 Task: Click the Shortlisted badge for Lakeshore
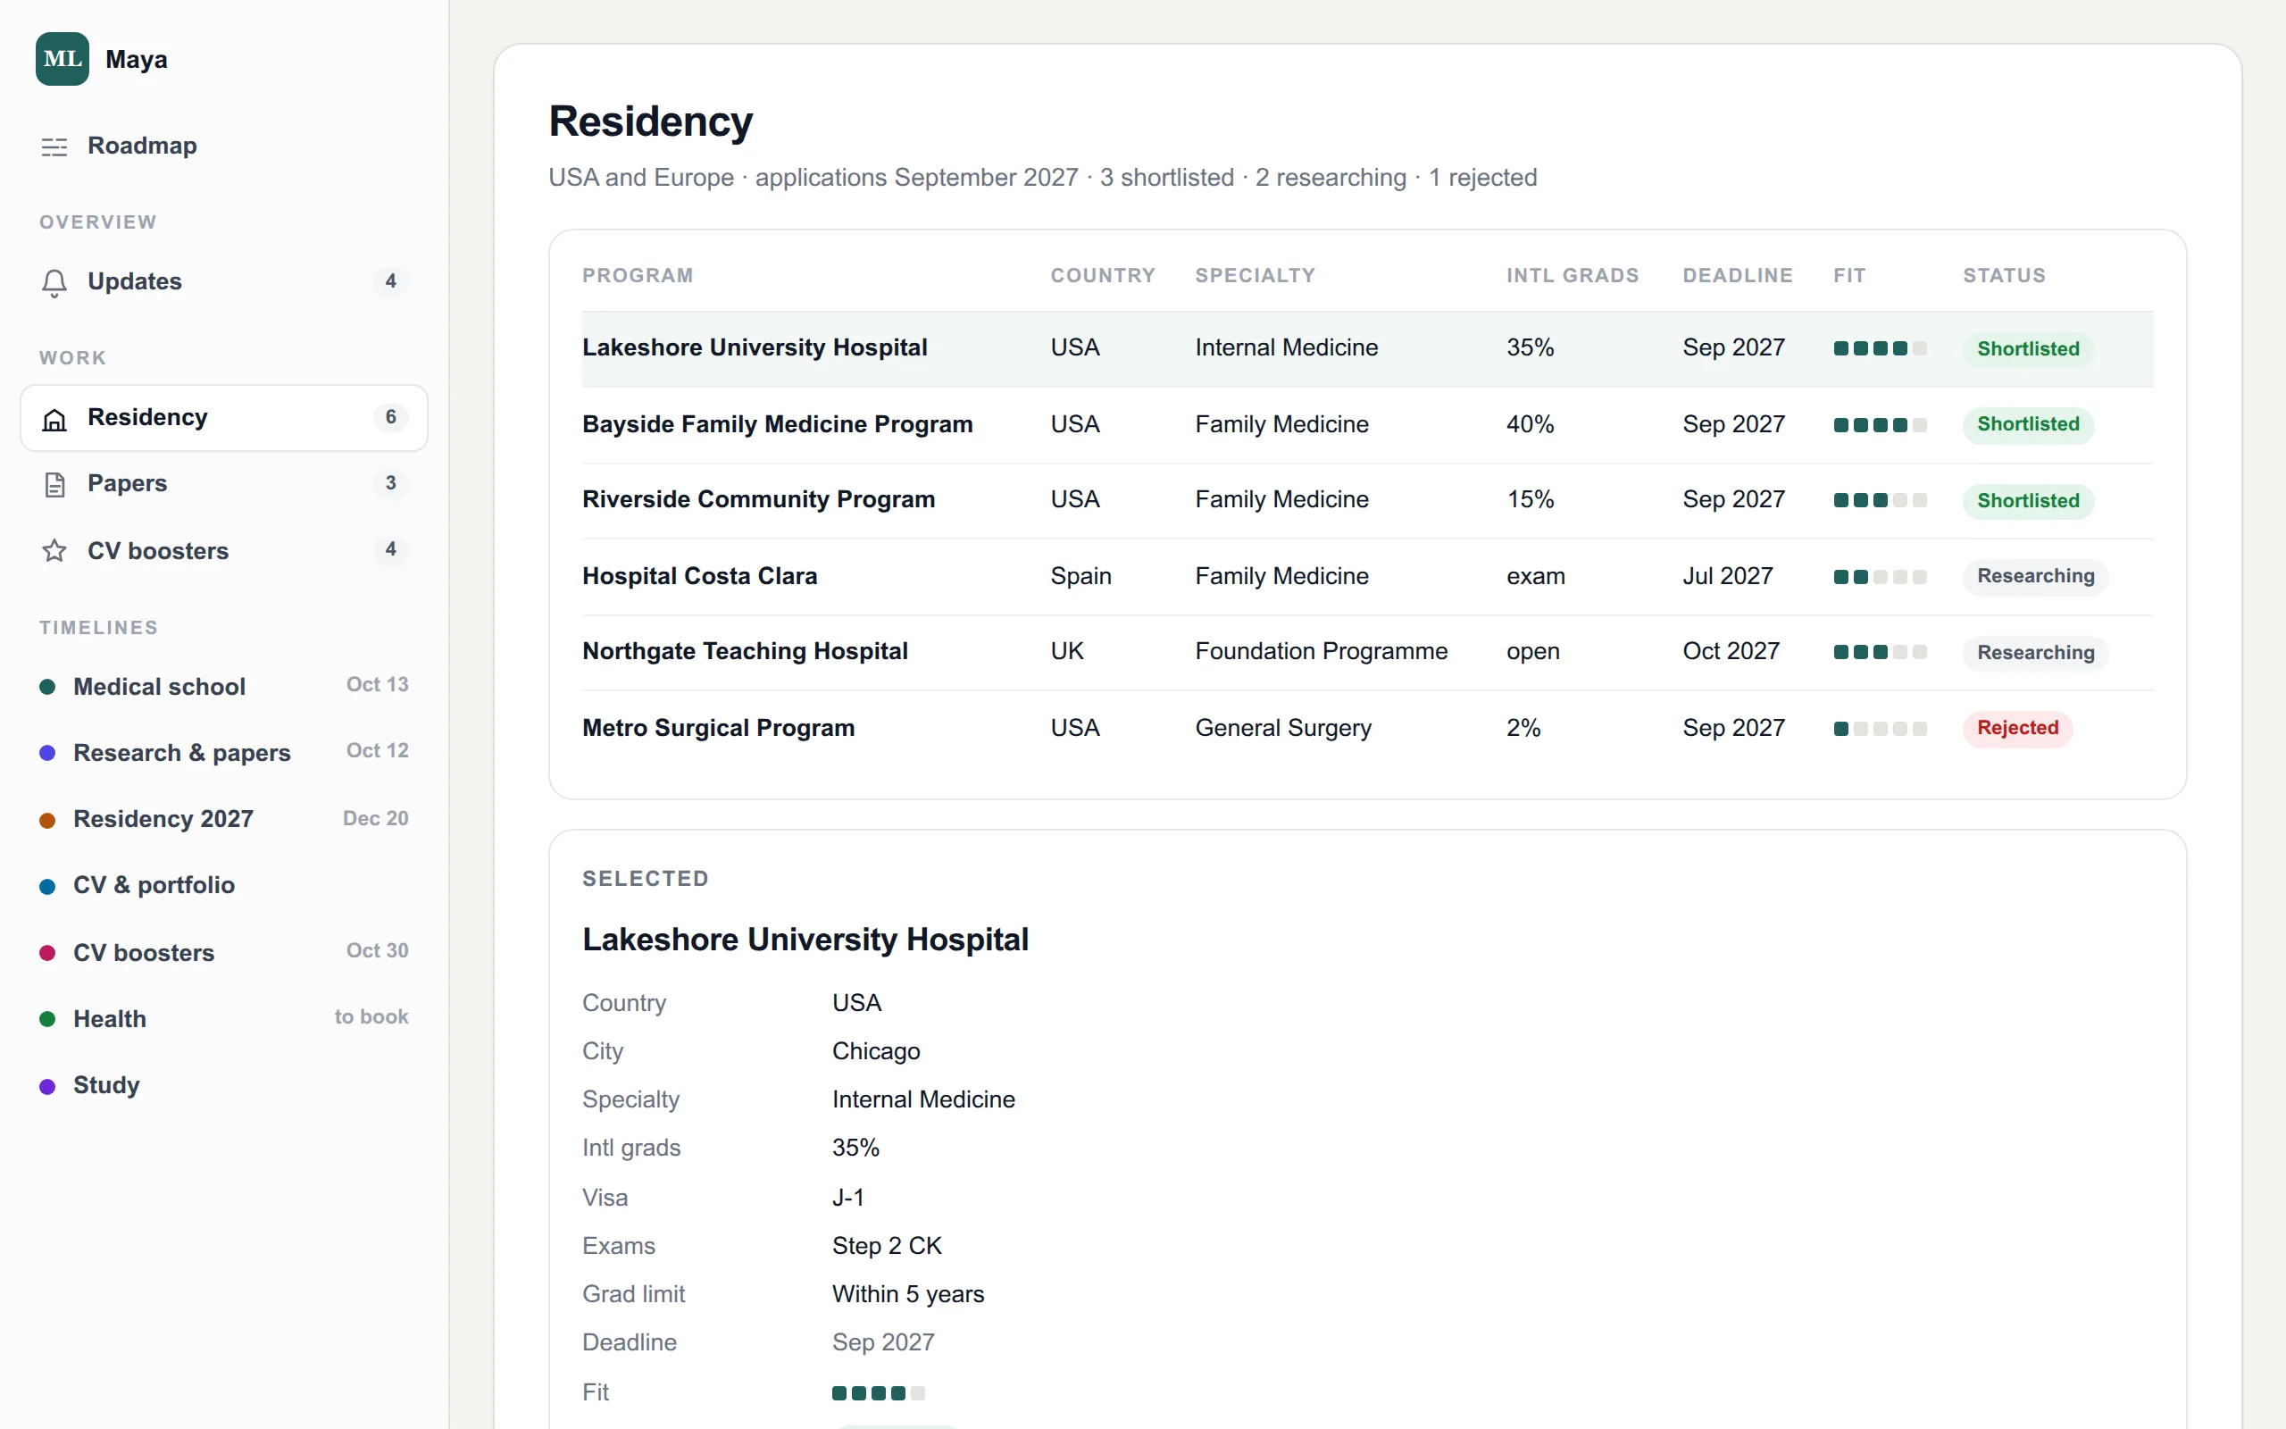point(2028,348)
